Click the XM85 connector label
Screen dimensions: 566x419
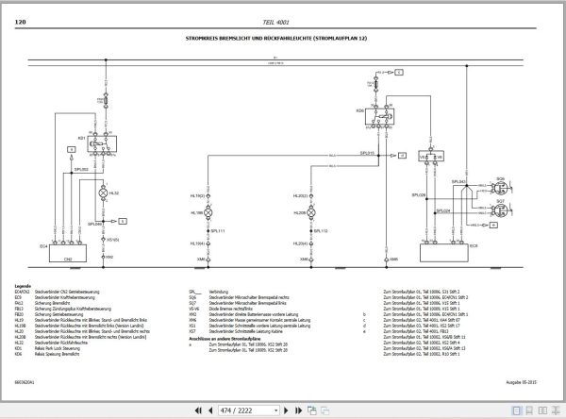tap(393, 259)
